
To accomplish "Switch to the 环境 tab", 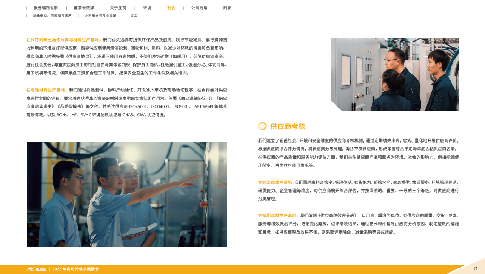I will [x=147, y=8].
